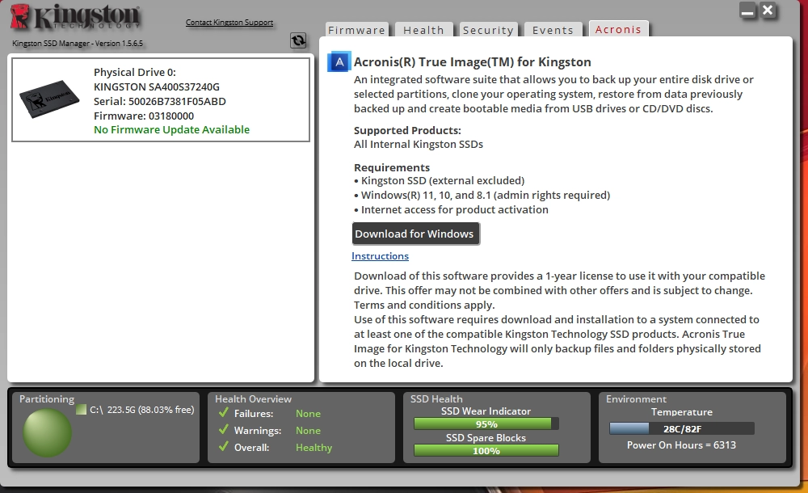
Task: Open the Instructions link
Action: click(x=381, y=256)
